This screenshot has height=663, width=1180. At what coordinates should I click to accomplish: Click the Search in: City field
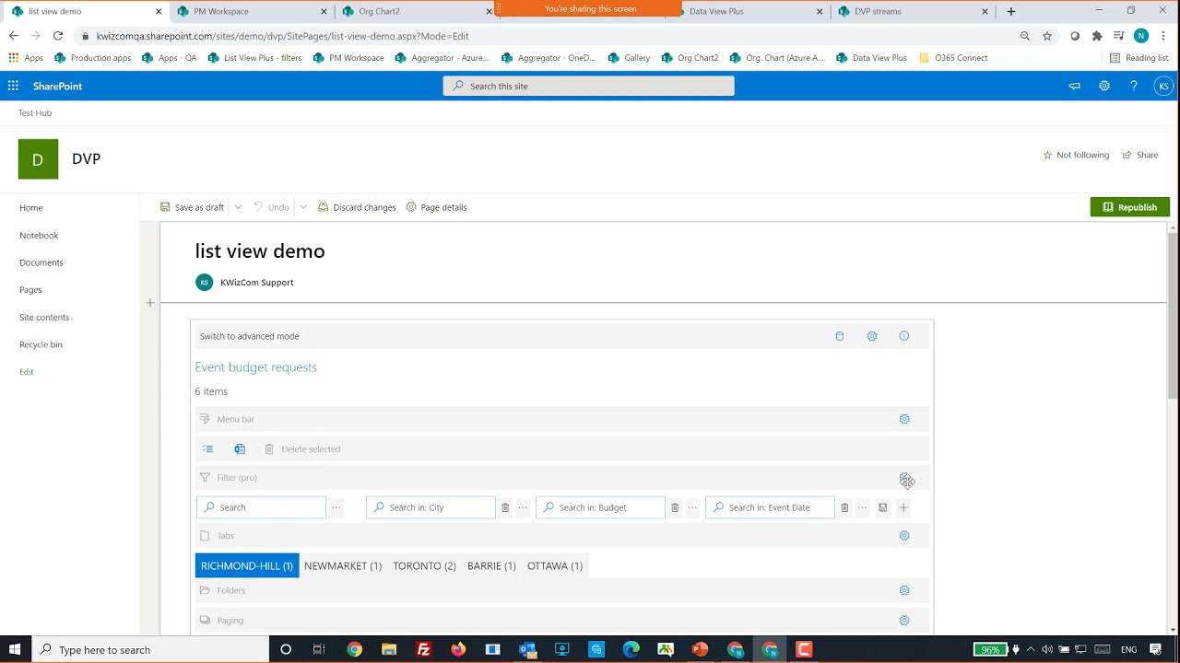tap(431, 507)
